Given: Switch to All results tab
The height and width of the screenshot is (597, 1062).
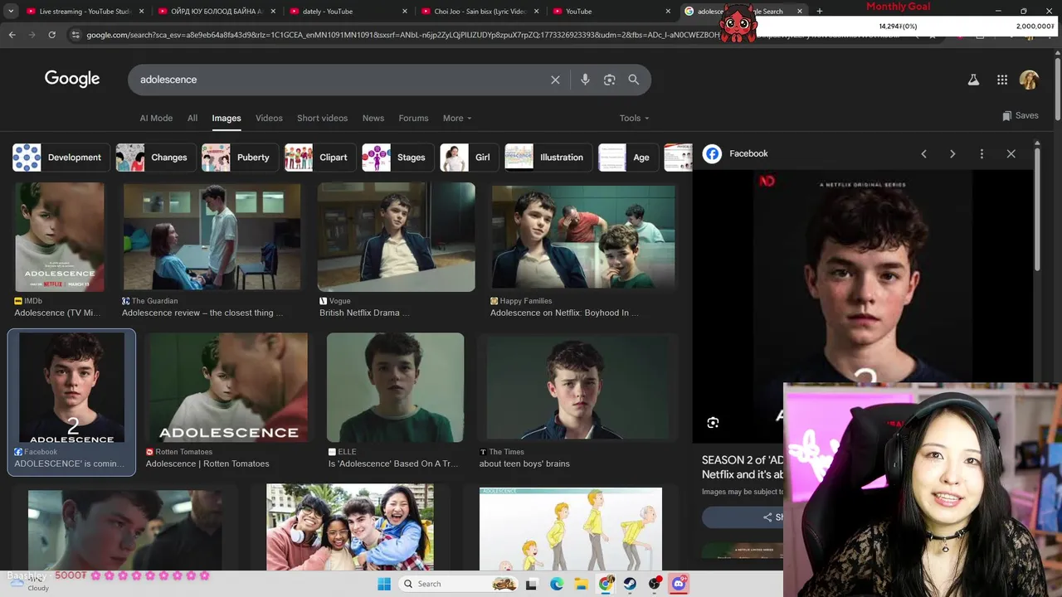Looking at the screenshot, I should tap(192, 118).
